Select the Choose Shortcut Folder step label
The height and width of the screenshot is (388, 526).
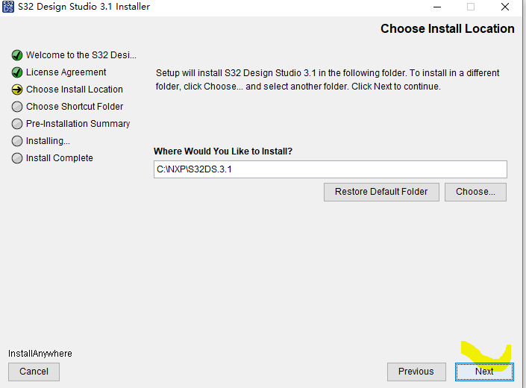point(75,107)
